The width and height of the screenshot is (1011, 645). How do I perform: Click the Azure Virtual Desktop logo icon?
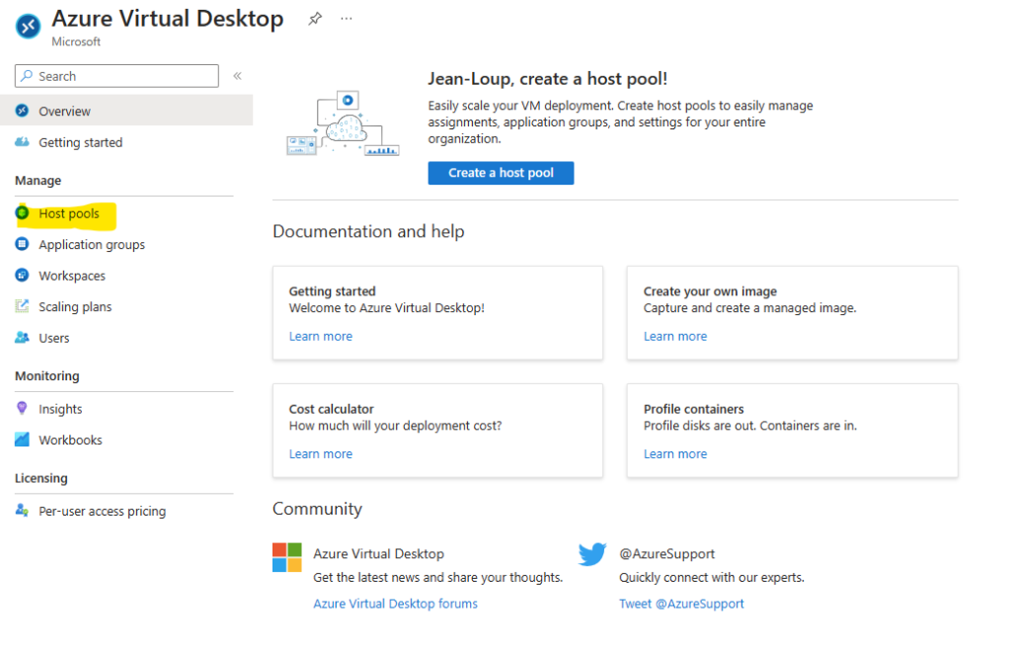[x=28, y=27]
